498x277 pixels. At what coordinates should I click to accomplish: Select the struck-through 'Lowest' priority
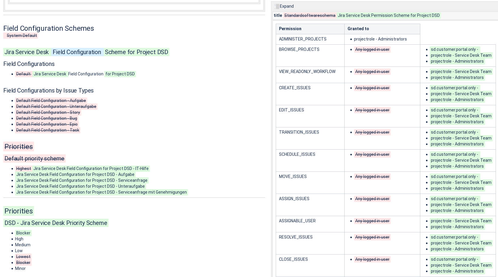[x=23, y=257]
